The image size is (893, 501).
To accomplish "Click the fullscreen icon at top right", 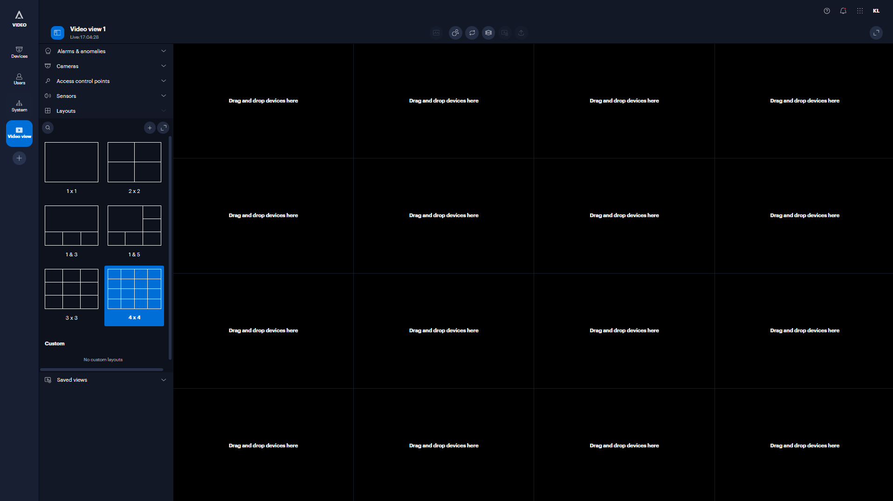I will click(876, 33).
